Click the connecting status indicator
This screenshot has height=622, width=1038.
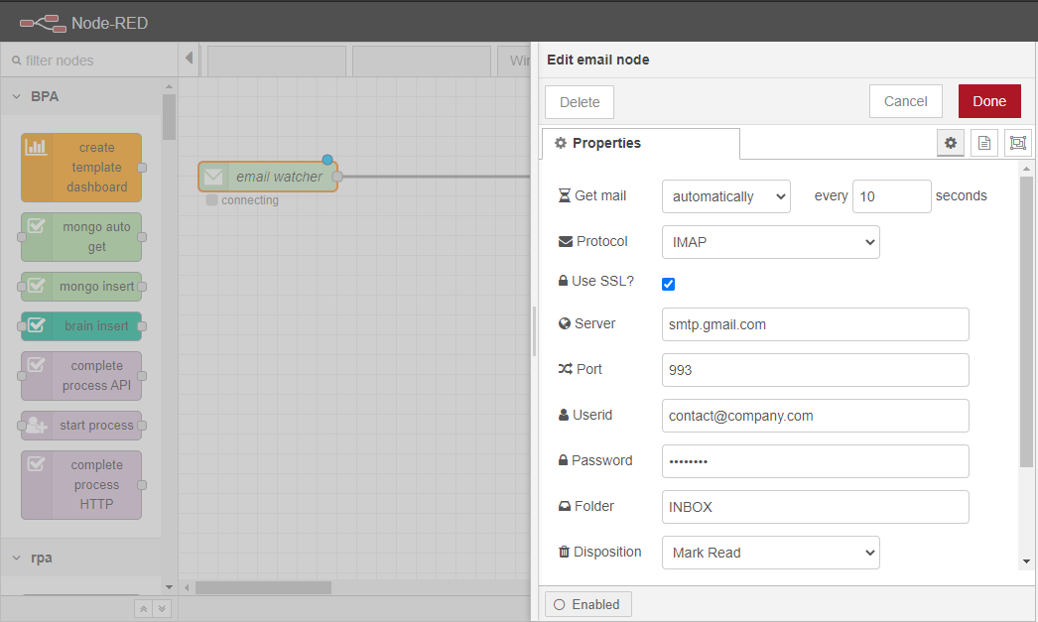(211, 199)
